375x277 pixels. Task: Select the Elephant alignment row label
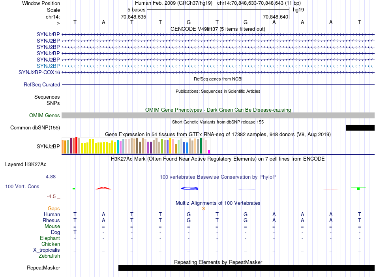click(x=50, y=238)
